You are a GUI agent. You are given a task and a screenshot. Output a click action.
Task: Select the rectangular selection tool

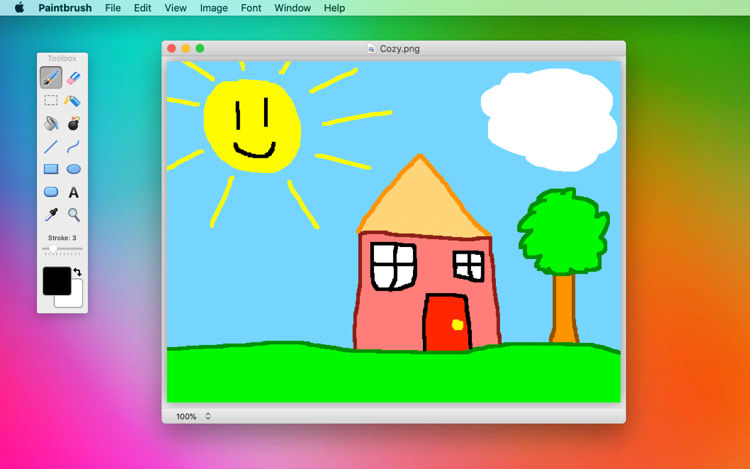(x=51, y=100)
